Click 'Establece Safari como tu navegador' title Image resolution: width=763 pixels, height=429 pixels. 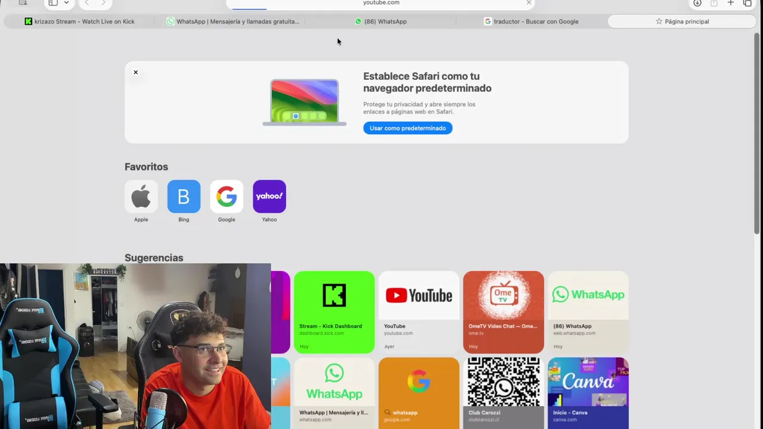tap(427, 82)
